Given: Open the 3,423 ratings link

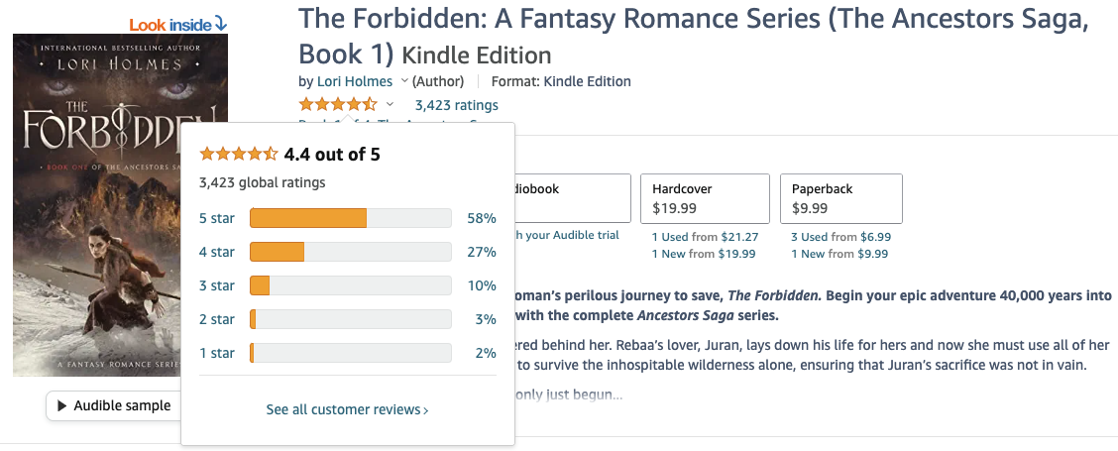Looking at the screenshot, I should pyautogui.click(x=456, y=105).
